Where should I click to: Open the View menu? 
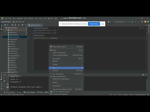[14, 18]
